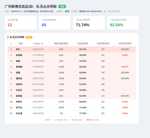The width and height of the screenshot is (150, 138).
Task: Click the 6/11 电联 cell
Action: 61,96
